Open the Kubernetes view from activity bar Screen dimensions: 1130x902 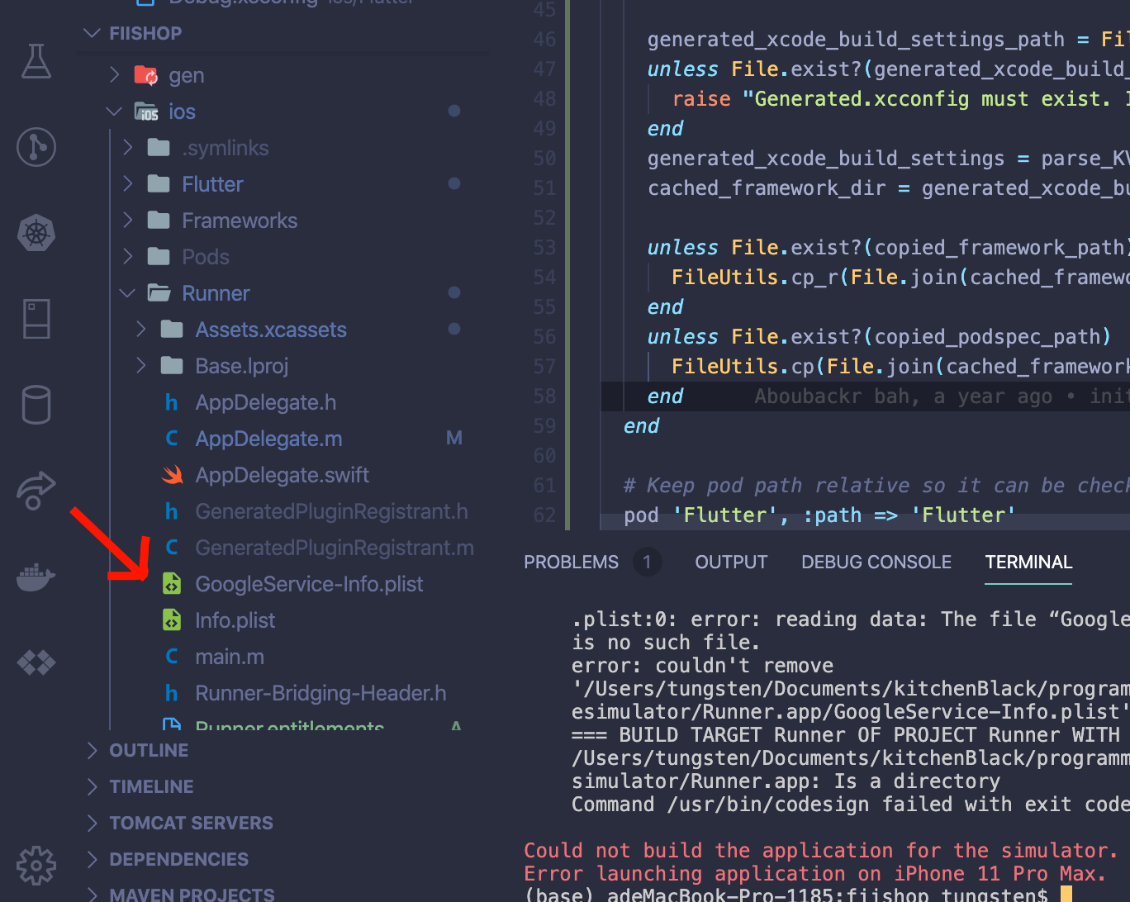[36, 233]
